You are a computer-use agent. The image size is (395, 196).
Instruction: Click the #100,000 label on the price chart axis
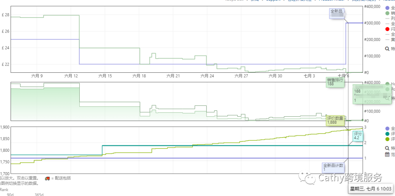[372, 56]
